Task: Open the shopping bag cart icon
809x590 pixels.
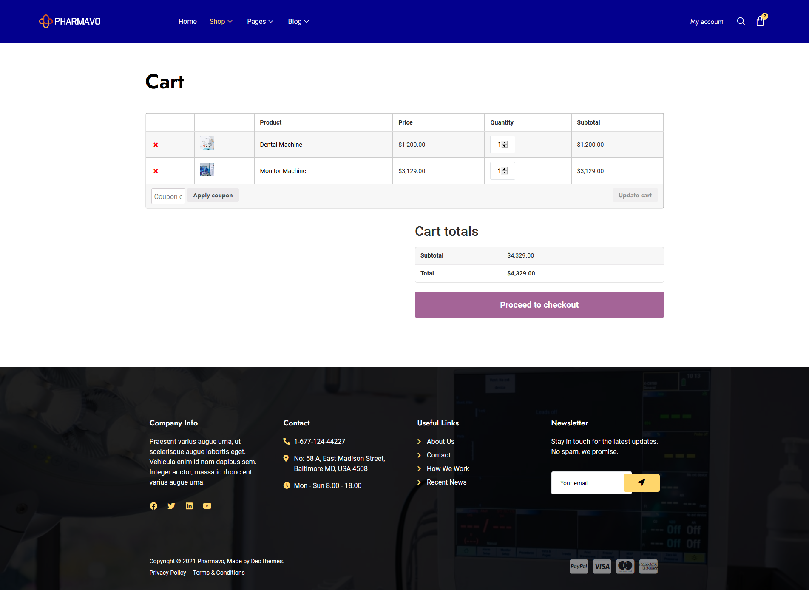Action: pyautogui.click(x=760, y=21)
